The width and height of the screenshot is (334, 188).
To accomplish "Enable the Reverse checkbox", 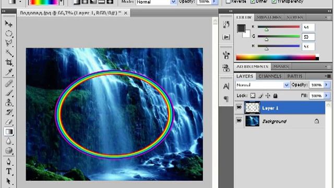I will point(228,2).
